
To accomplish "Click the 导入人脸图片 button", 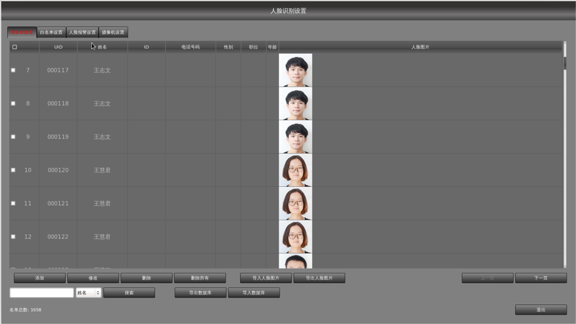I will point(266,278).
